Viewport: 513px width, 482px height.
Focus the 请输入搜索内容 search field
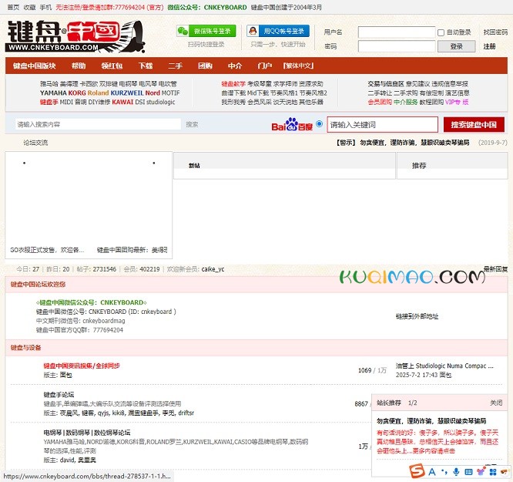98,124
